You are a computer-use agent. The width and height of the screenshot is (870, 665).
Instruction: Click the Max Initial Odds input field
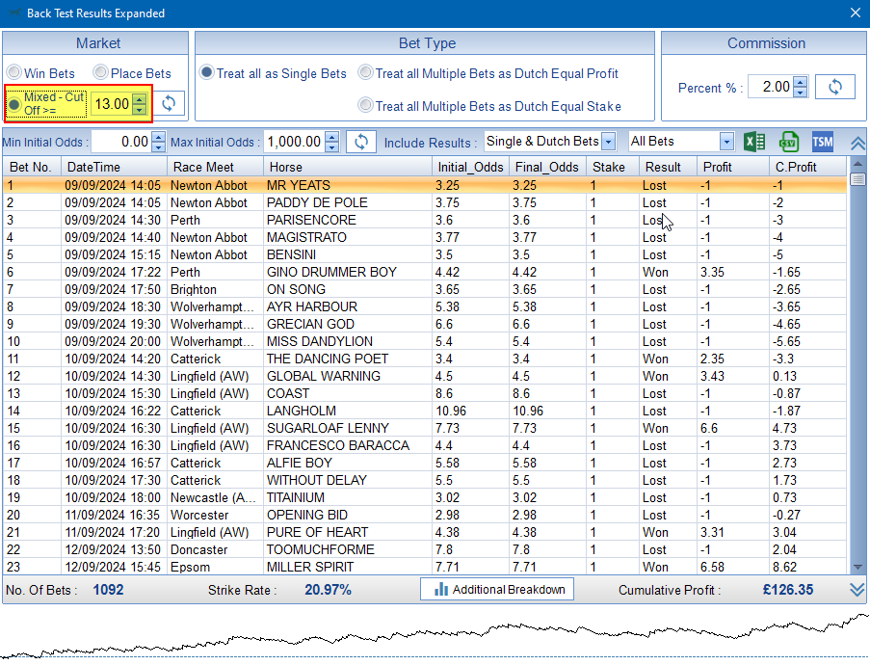(293, 142)
